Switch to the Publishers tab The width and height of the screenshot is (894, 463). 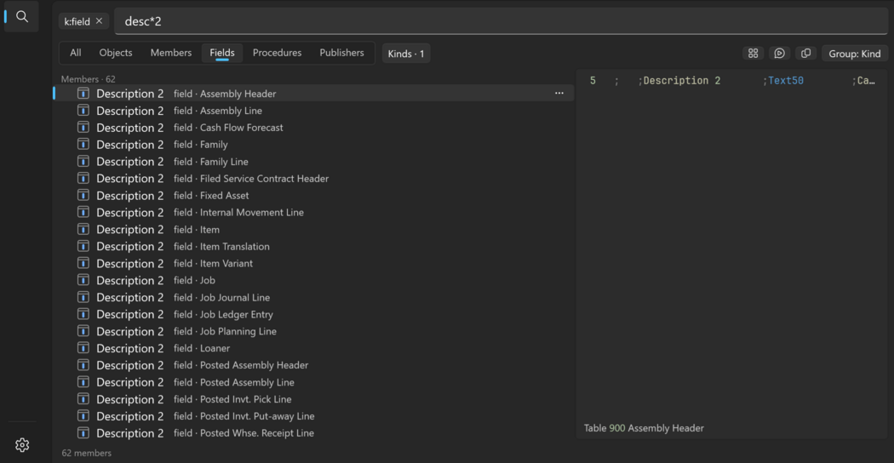(x=341, y=53)
